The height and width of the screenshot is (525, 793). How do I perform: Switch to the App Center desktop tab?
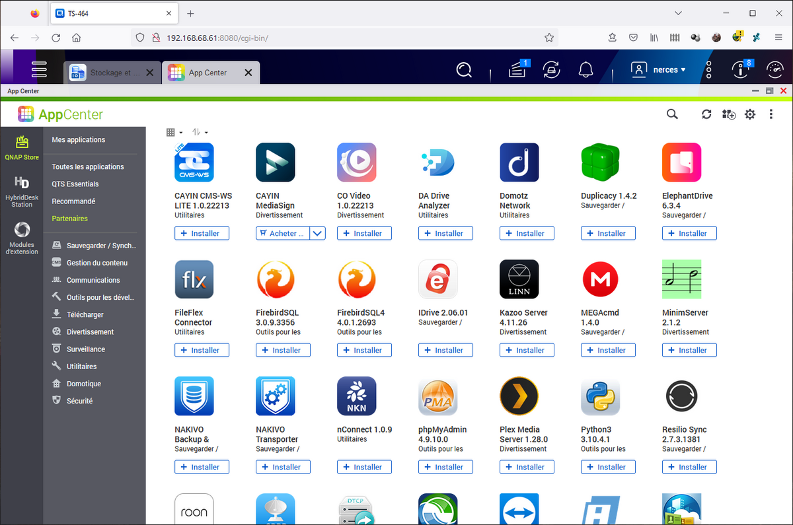tap(211, 73)
